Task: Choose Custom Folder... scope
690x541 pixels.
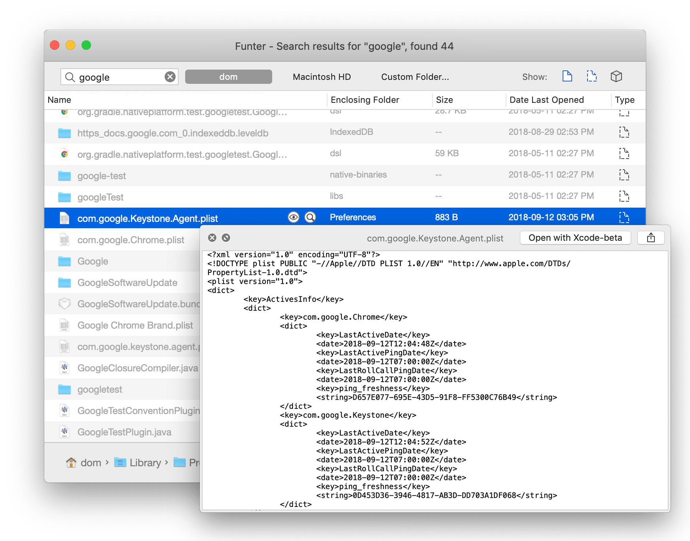Action: pyautogui.click(x=415, y=77)
